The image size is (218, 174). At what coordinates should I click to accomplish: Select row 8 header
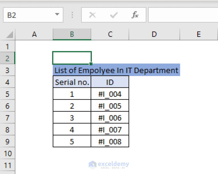pos(7,129)
